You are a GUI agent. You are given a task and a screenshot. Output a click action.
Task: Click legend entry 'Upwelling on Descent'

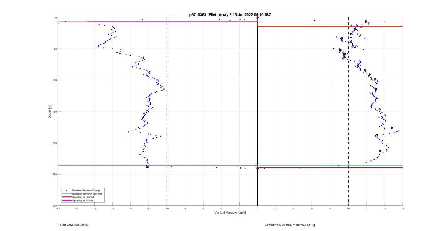(84, 197)
